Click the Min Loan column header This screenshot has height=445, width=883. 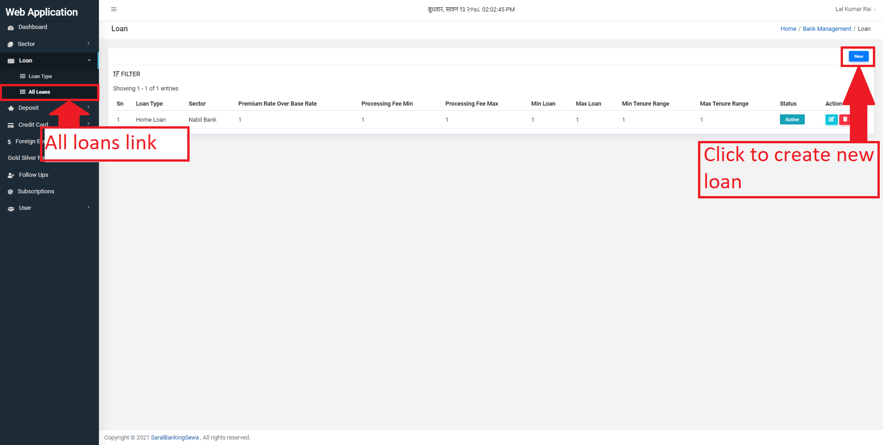(543, 104)
